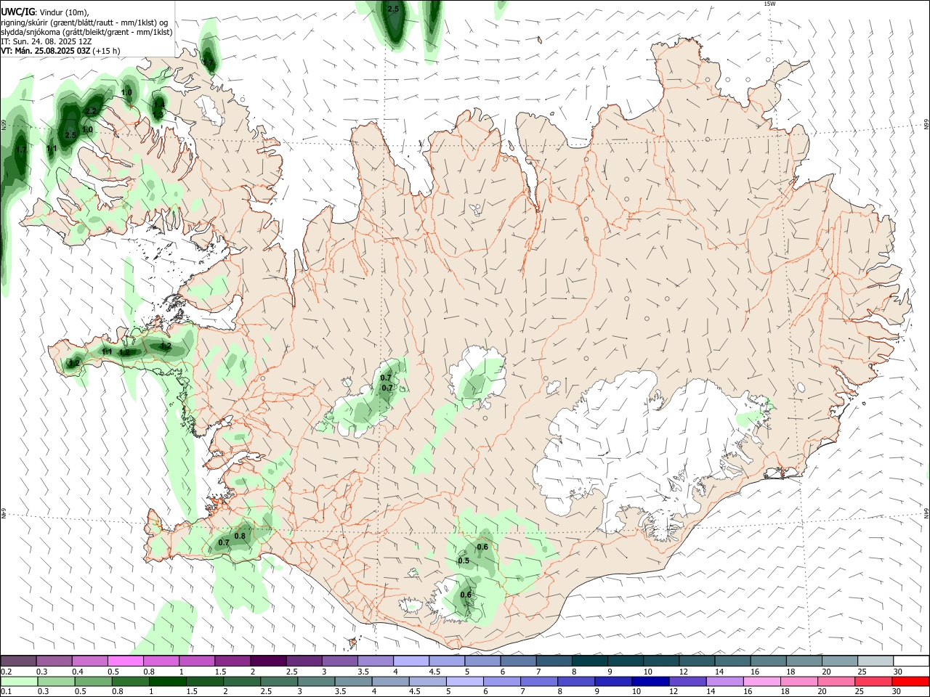Click the 'slydda/snjókoma' legend description line

[x=86, y=32]
